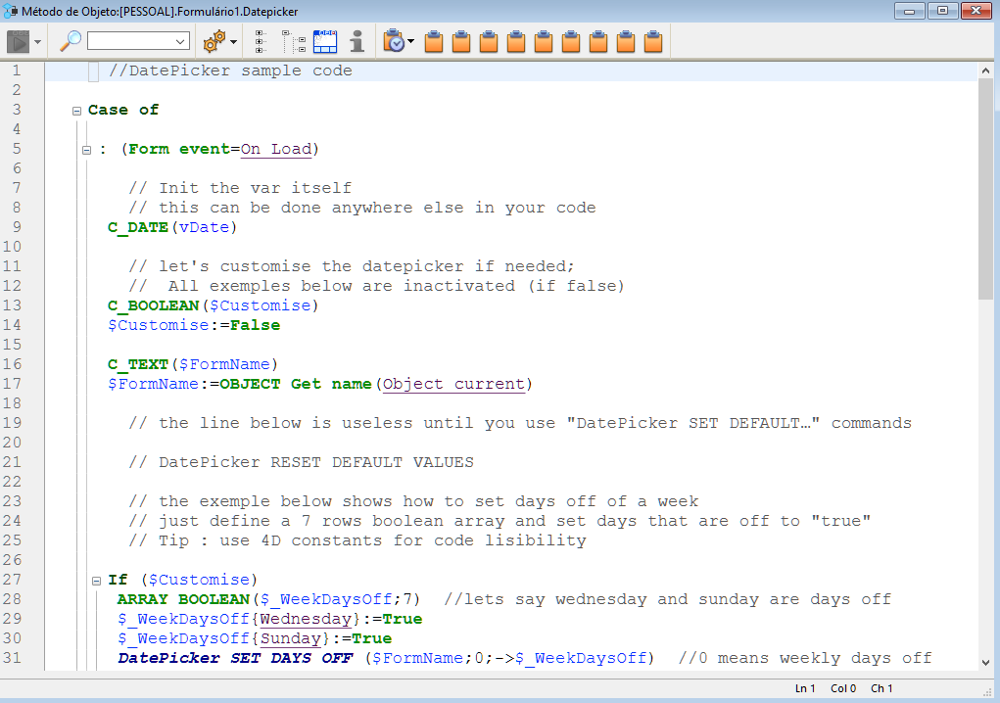Viewport: 1000px width, 703px height.
Task: Toggle the lists panel icon in the toolbar
Action: pyautogui.click(x=324, y=41)
